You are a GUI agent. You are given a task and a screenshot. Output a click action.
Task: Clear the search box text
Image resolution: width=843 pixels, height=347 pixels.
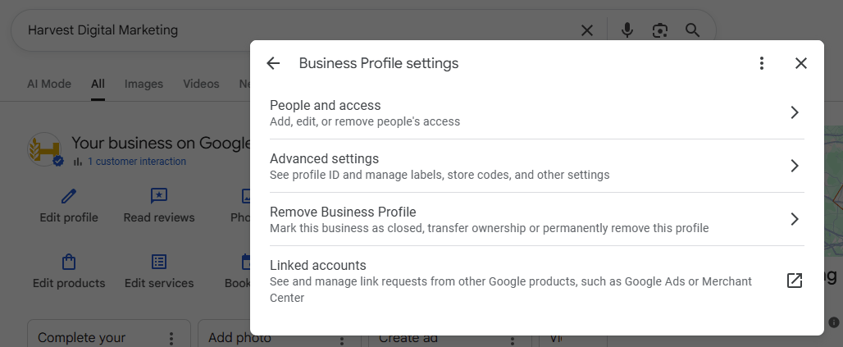click(587, 30)
